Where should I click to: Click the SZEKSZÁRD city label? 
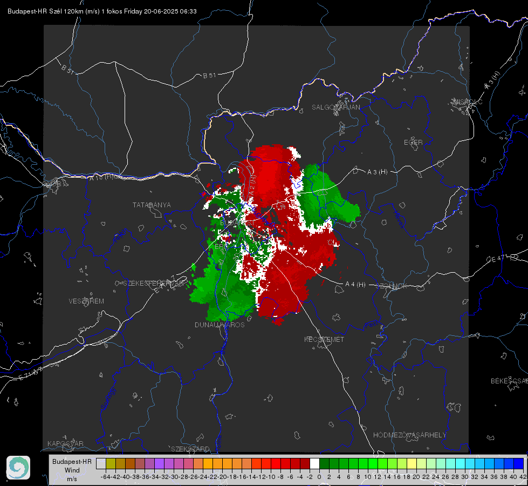tap(190, 449)
